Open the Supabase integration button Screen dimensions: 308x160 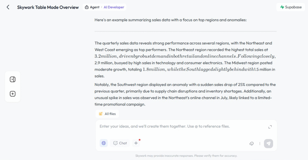[291, 7]
